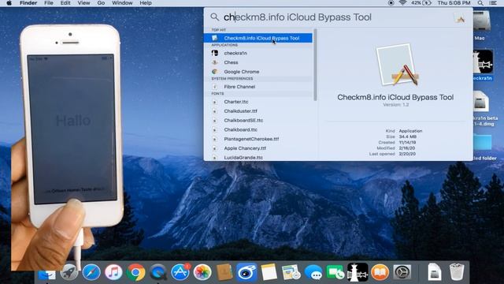
Task: Click the Spotlight magnifier icon in search bar
Action: 214,17
